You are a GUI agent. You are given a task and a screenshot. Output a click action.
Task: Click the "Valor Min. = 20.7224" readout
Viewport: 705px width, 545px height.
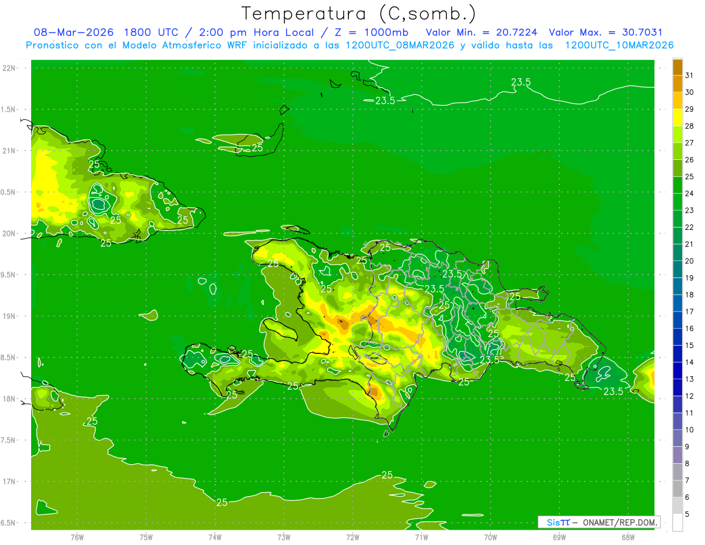[x=482, y=32]
